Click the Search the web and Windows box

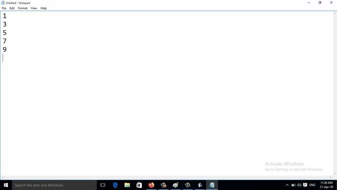(54, 185)
